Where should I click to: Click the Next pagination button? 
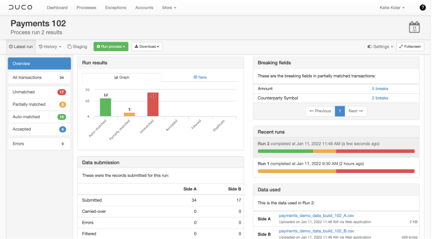355,111
